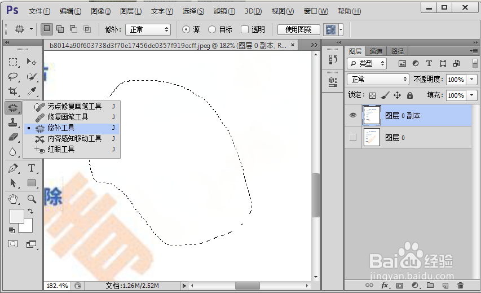Create new layer button
Screen dimensions: 481x293
(x=445, y=286)
